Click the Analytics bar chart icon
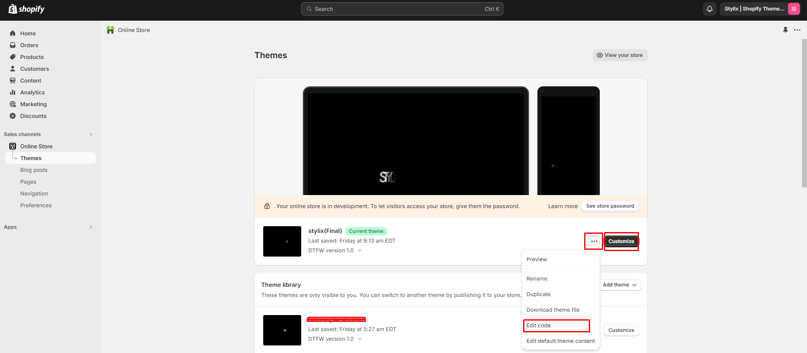Viewport: 807px width, 353px height. [13, 92]
